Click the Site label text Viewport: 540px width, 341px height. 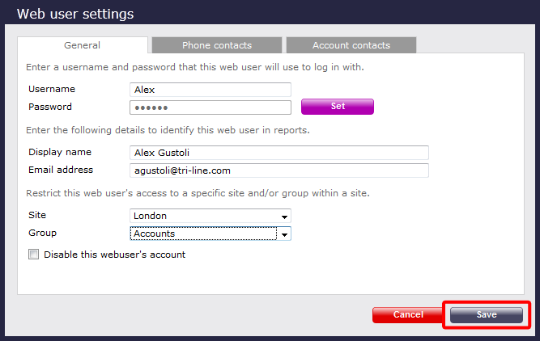(x=37, y=215)
